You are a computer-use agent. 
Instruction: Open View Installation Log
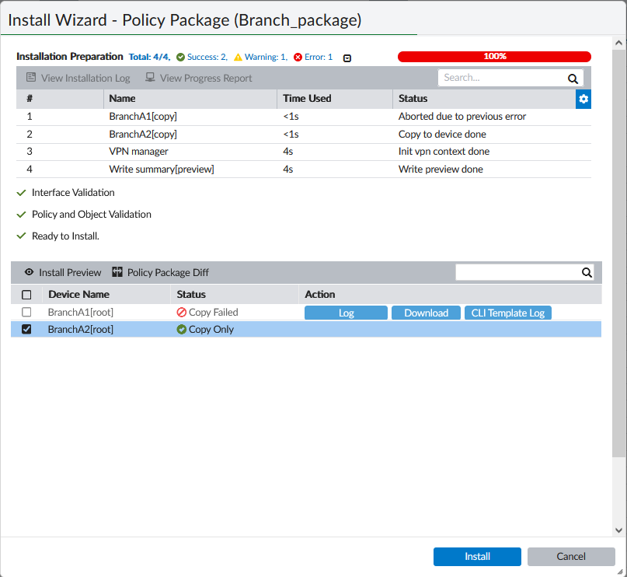coord(78,78)
